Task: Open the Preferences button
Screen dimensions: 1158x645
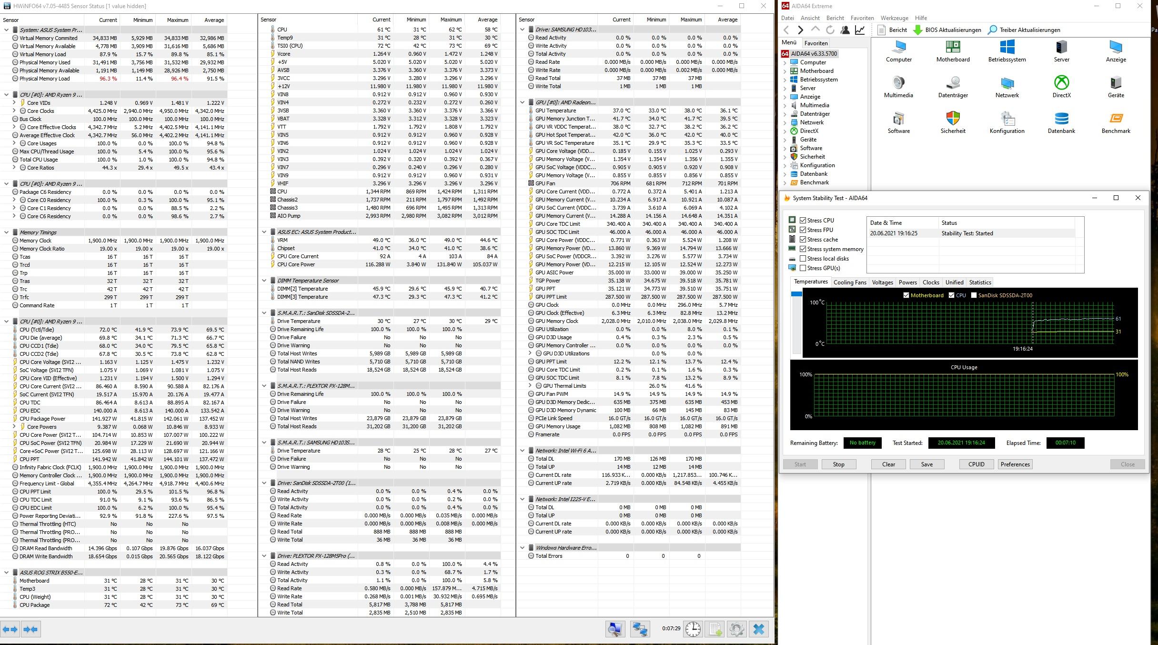Action: (x=1015, y=464)
